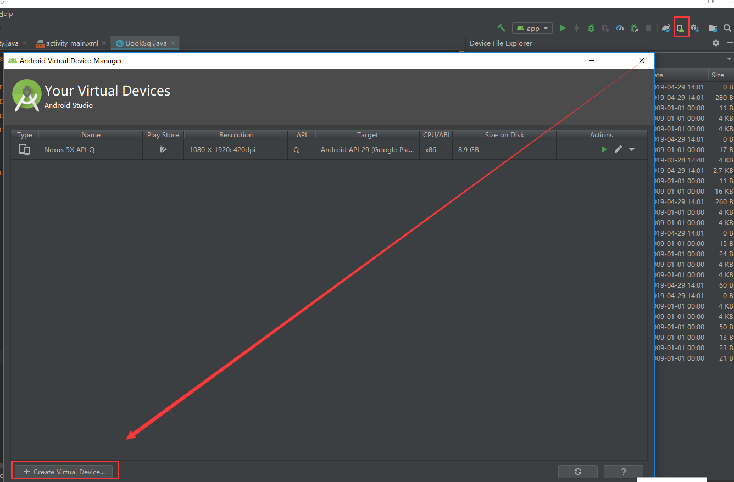
Task: Select the file row sized 16 KB
Action: coord(694,192)
